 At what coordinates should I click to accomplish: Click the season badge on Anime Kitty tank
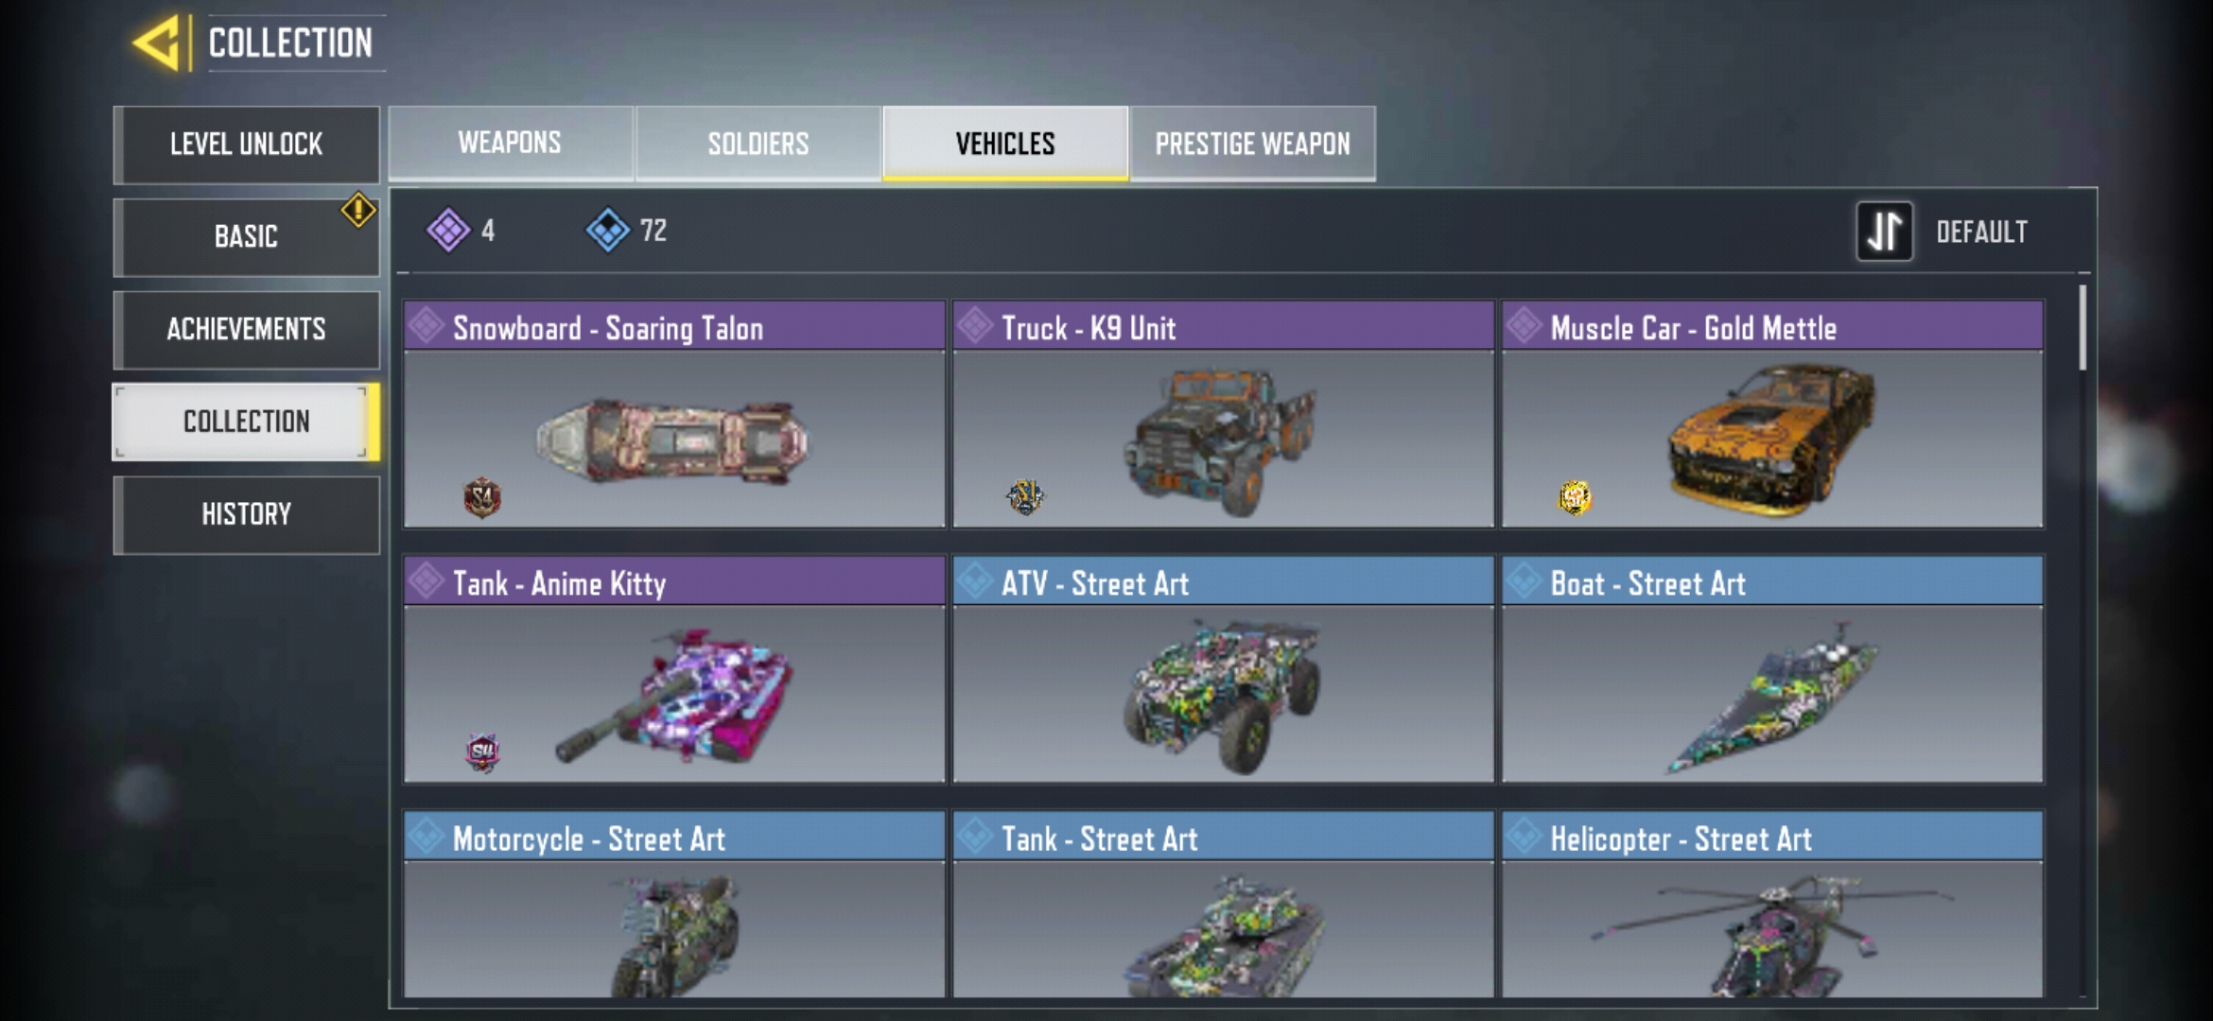coord(482,753)
